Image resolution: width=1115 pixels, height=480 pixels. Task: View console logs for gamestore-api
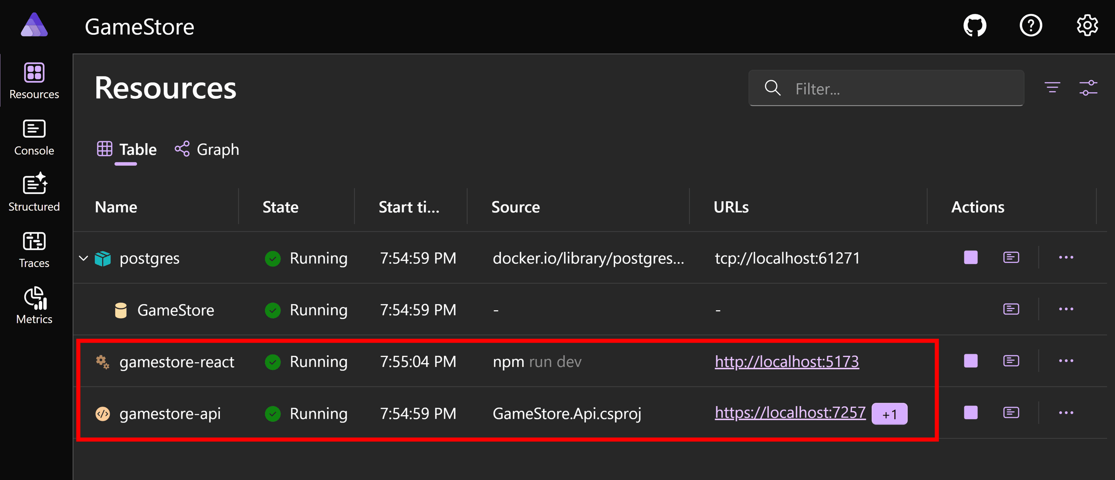(x=1011, y=413)
